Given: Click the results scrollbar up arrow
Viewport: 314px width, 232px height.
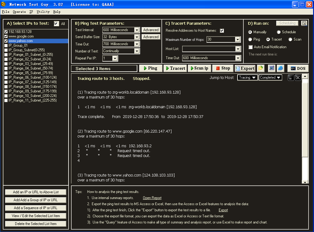Looking at the screenshot, I should coord(305,77).
